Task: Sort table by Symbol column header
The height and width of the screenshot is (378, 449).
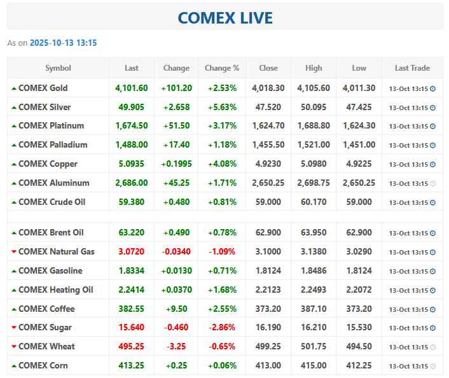Action: point(58,68)
